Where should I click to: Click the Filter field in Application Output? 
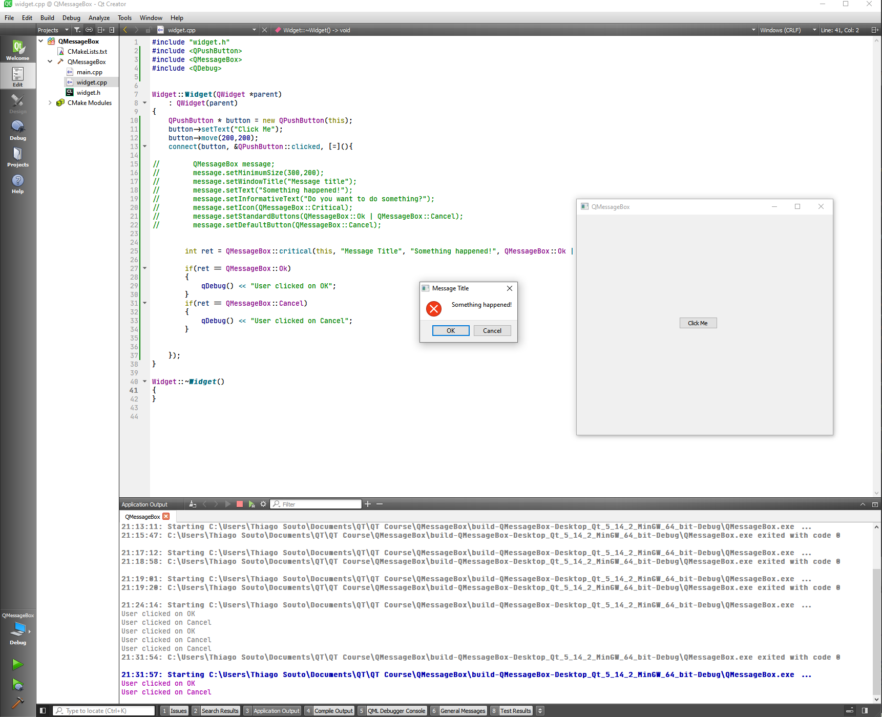[x=316, y=504]
